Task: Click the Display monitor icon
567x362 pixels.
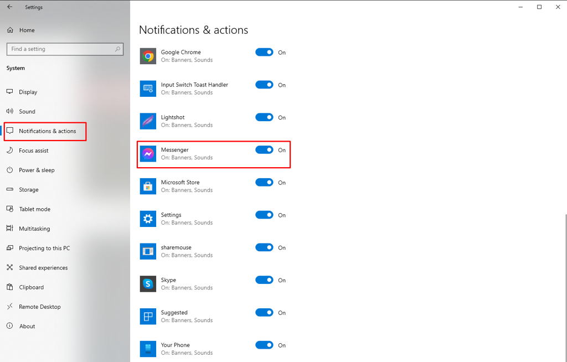Action: click(x=10, y=91)
